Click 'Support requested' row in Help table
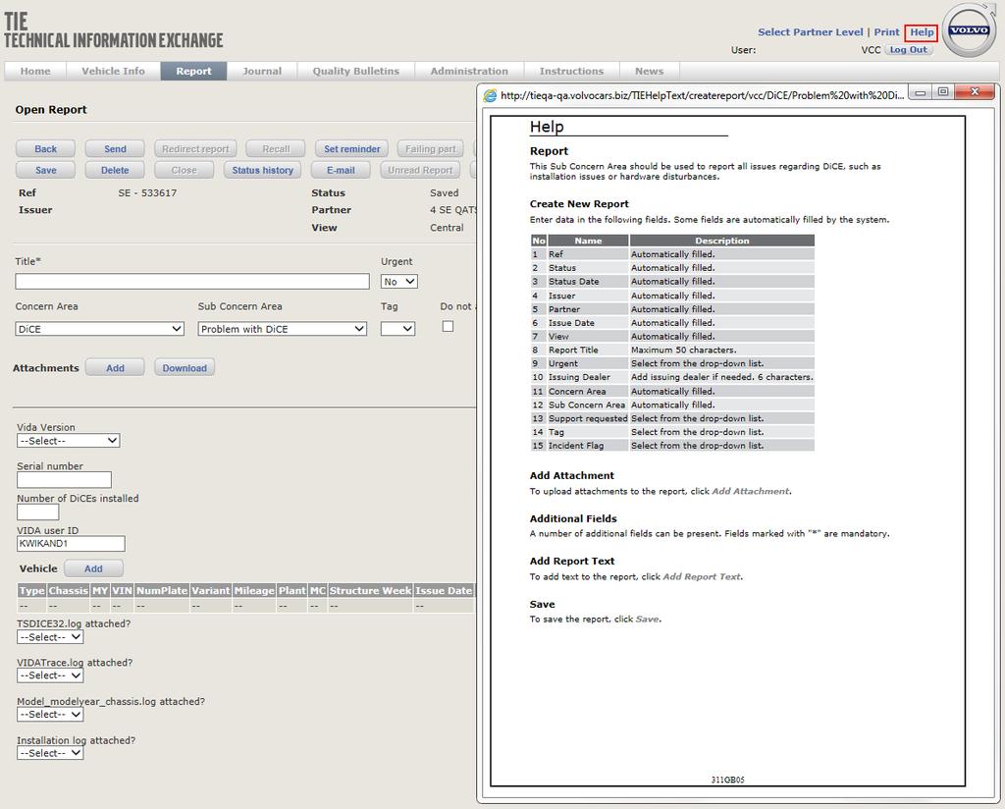Viewport: 1005px width, 809px height. (x=672, y=418)
